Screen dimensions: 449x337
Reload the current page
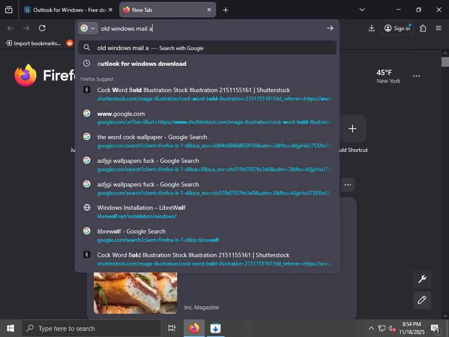42,28
